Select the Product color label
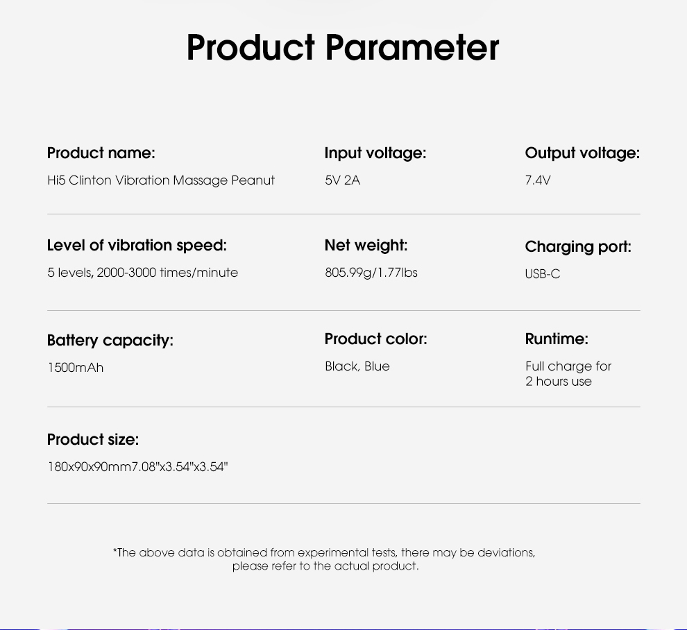 [375, 339]
